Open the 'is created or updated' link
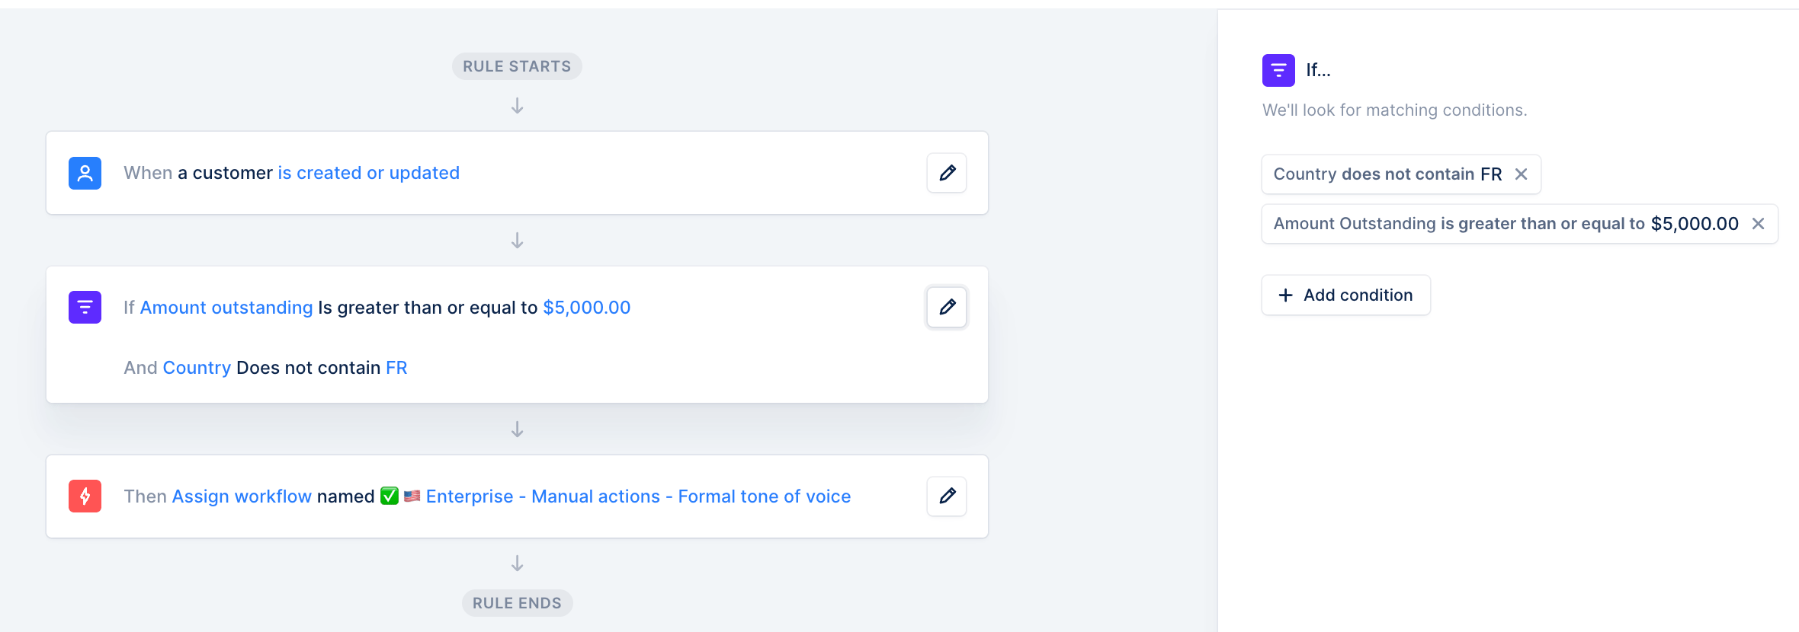Screen dimensions: 1799x632 point(368,173)
